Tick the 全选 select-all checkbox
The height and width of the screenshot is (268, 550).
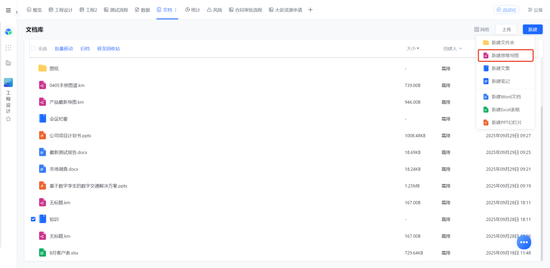(33, 49)
